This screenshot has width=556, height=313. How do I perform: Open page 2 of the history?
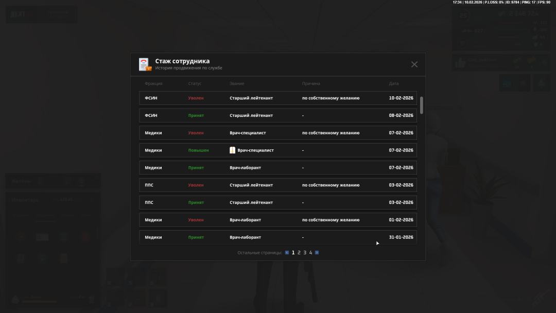coord(299,253)
